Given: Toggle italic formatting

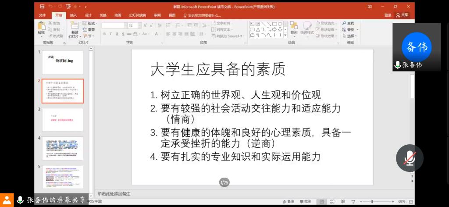Looking at the screenshot, I should (110, 34).
